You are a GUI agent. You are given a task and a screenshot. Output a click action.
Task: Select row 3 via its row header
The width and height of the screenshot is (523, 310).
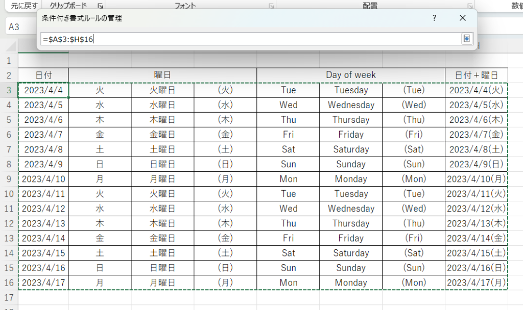[9, 90]
